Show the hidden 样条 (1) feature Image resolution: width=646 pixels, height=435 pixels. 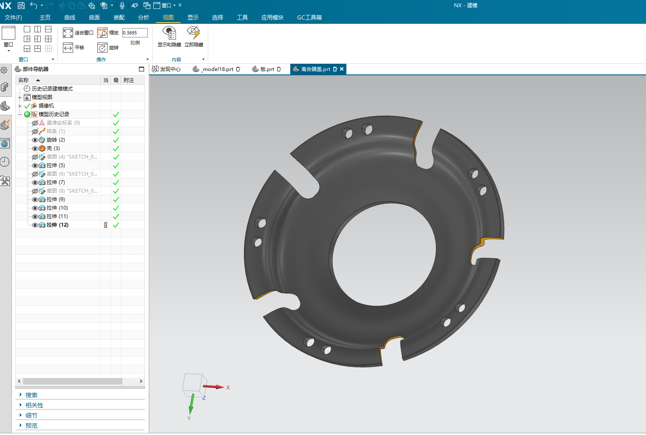[35, 131]
